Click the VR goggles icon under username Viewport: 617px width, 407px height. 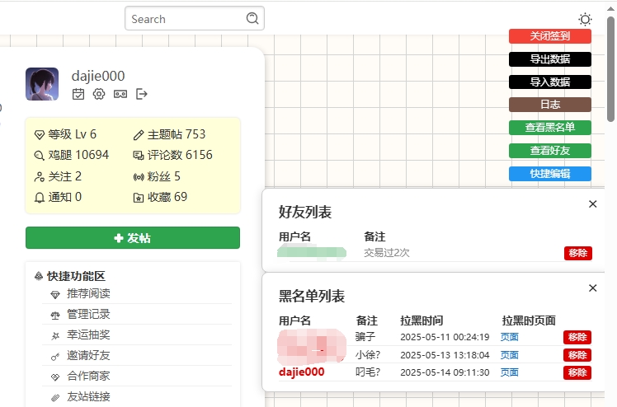[x=120, y=94]
